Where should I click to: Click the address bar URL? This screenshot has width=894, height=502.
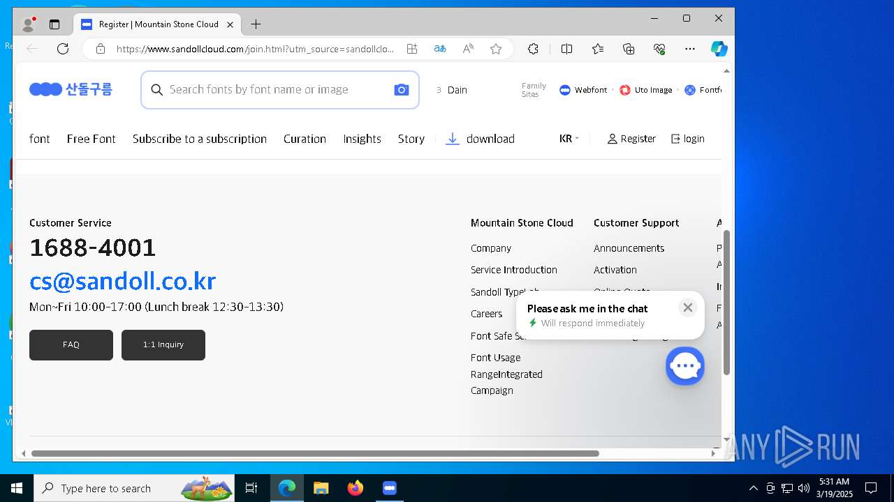coord(255,49)
